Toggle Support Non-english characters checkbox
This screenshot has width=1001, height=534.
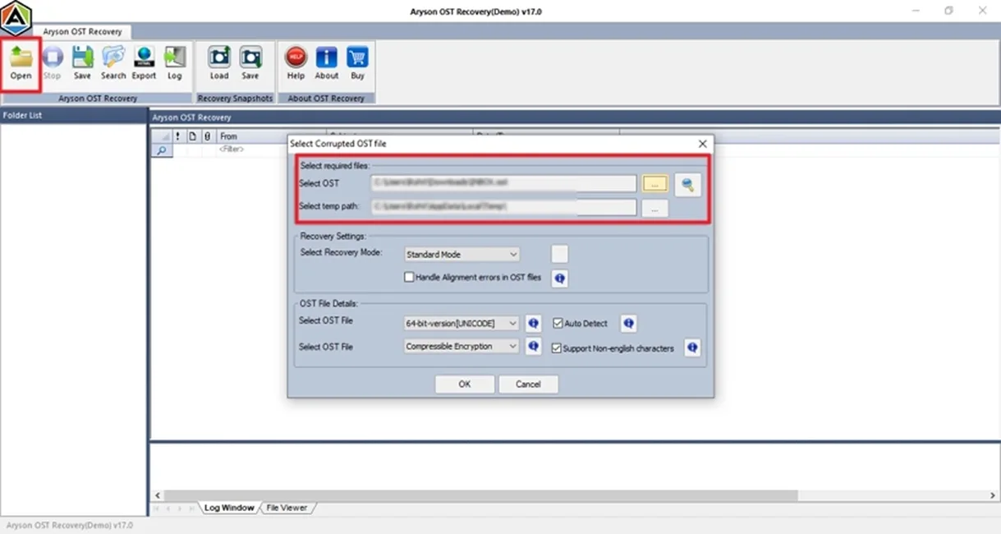(x=557, y=348)
